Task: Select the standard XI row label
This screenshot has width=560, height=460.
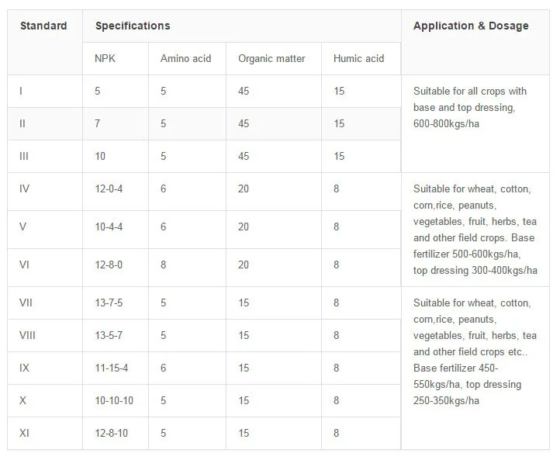Action: point(24,433)
